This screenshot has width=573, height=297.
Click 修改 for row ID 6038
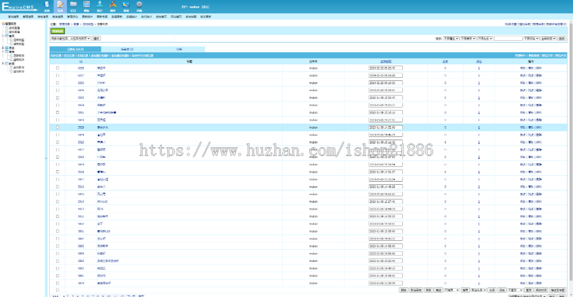(x=522, y=68)
